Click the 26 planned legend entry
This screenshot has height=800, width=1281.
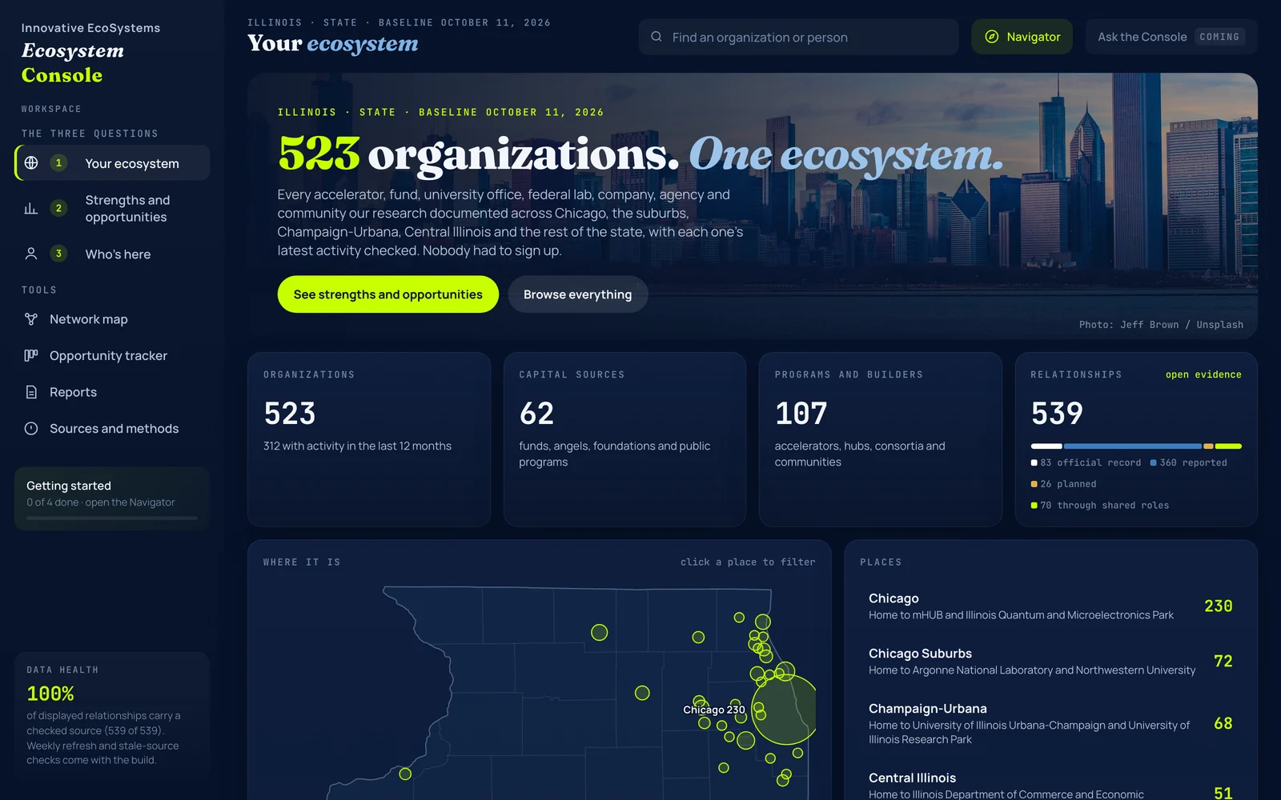(1064, 484)
